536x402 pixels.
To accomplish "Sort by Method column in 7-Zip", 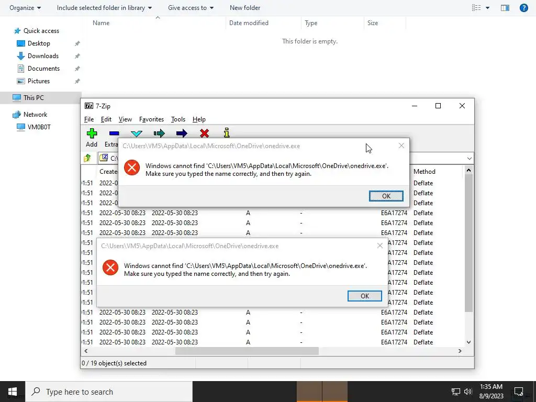I will pos(424,172).
